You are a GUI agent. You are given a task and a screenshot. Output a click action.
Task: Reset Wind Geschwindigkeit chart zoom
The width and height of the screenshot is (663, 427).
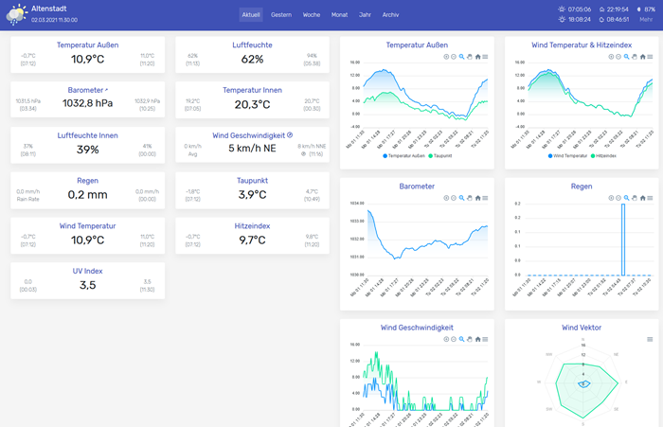477,339
